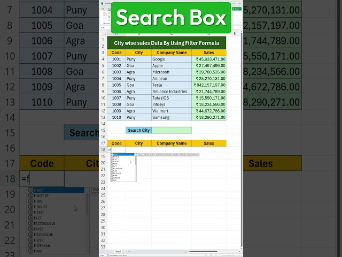Click enlarged background row 14 header
Viewport: 342px width, 257px height.
(10, 117)
